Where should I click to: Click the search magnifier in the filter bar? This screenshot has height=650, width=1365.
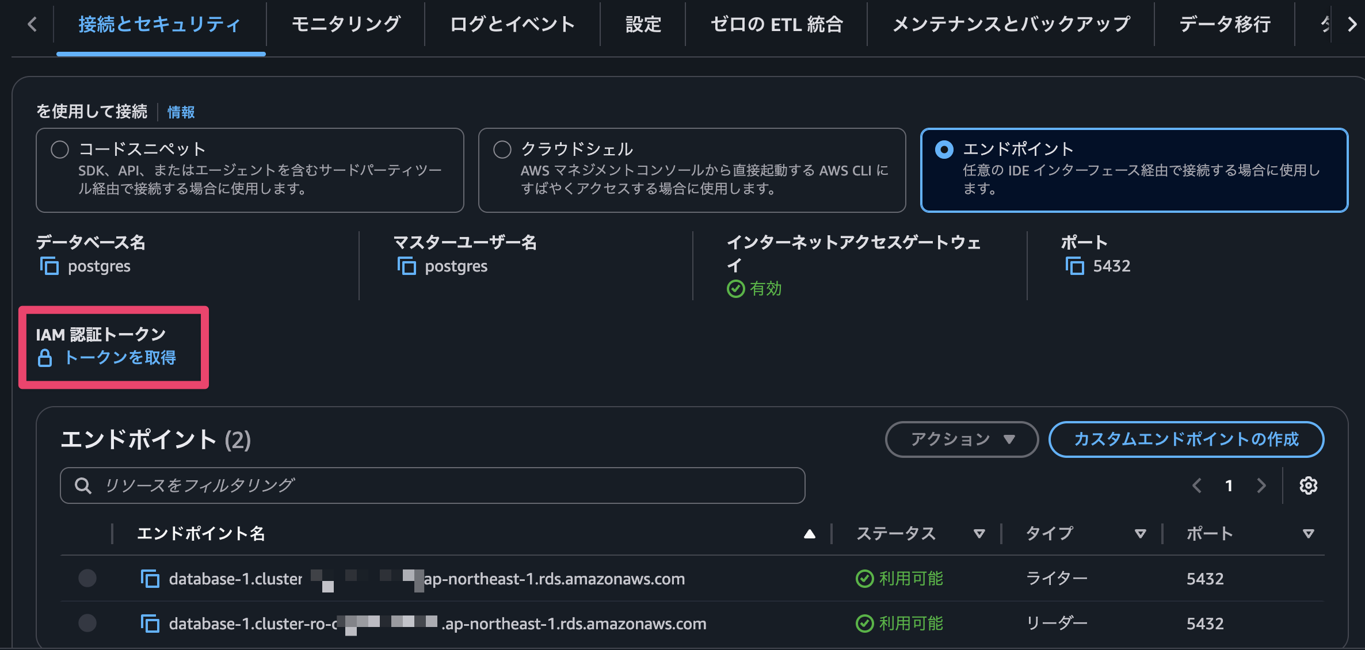(x=84, y=485)
